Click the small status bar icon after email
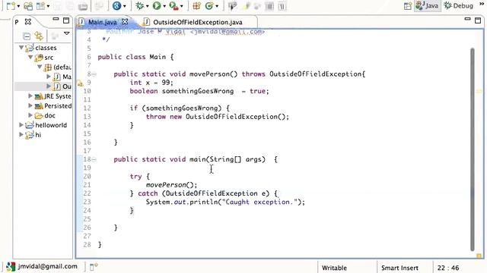487x273 pixels. (94, 266)
